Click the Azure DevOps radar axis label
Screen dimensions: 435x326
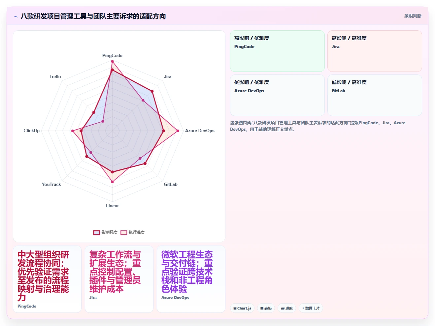(200, 131)
